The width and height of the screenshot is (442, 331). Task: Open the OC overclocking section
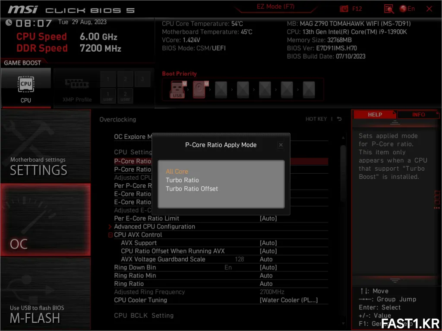46,220
